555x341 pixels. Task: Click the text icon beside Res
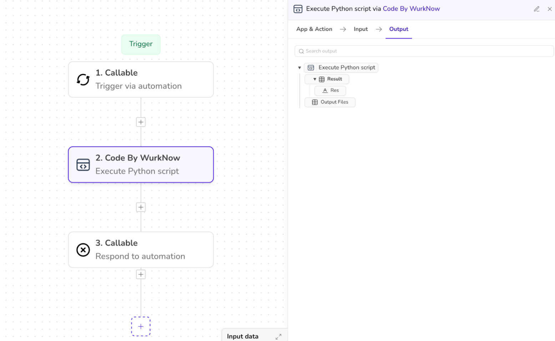(325, 91)
